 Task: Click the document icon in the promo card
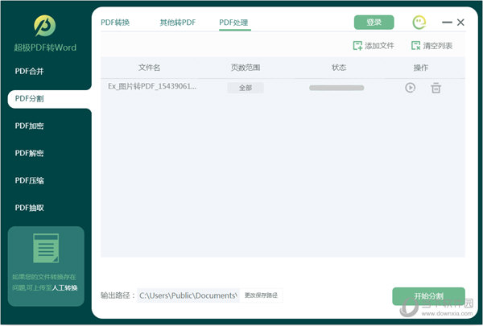[x=46, y=248]
